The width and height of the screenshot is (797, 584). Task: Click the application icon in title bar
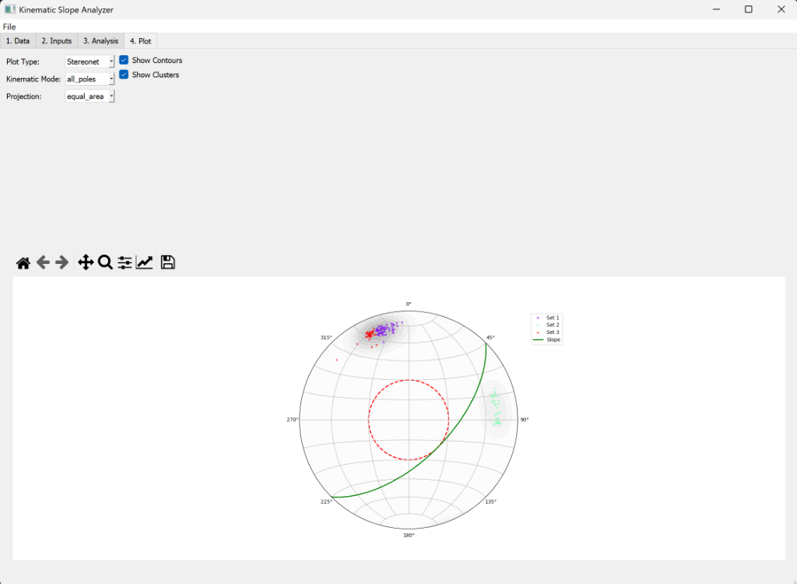tap(9, 9)
